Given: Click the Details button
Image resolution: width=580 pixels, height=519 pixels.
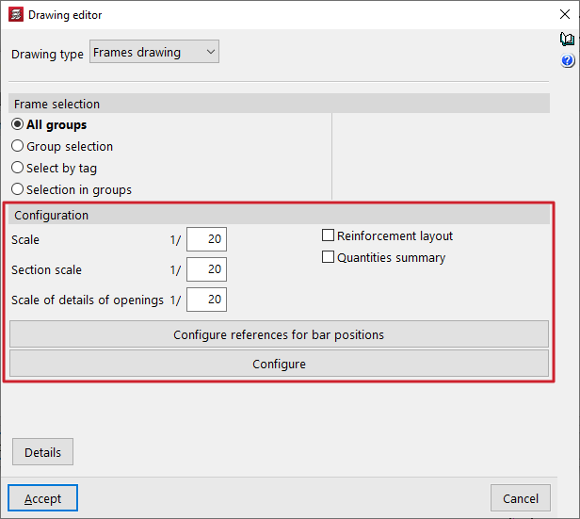Looking at the screenshot, I should [x=42, y=452].
